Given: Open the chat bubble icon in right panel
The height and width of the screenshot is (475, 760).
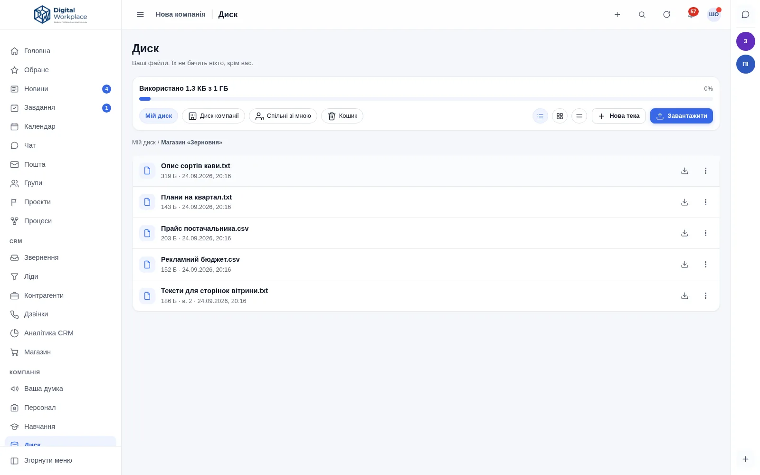Looking at the screenshot, I should coord(745,15).
